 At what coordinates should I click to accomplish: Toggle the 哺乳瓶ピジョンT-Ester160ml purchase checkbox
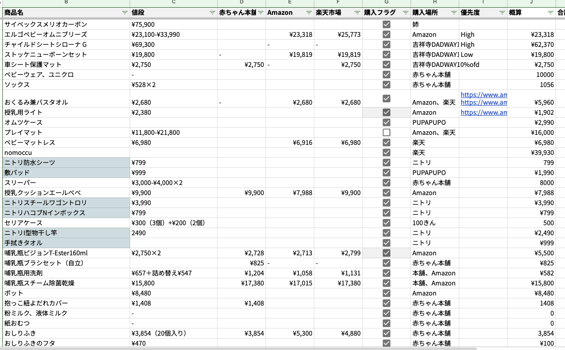coord(387,253)
